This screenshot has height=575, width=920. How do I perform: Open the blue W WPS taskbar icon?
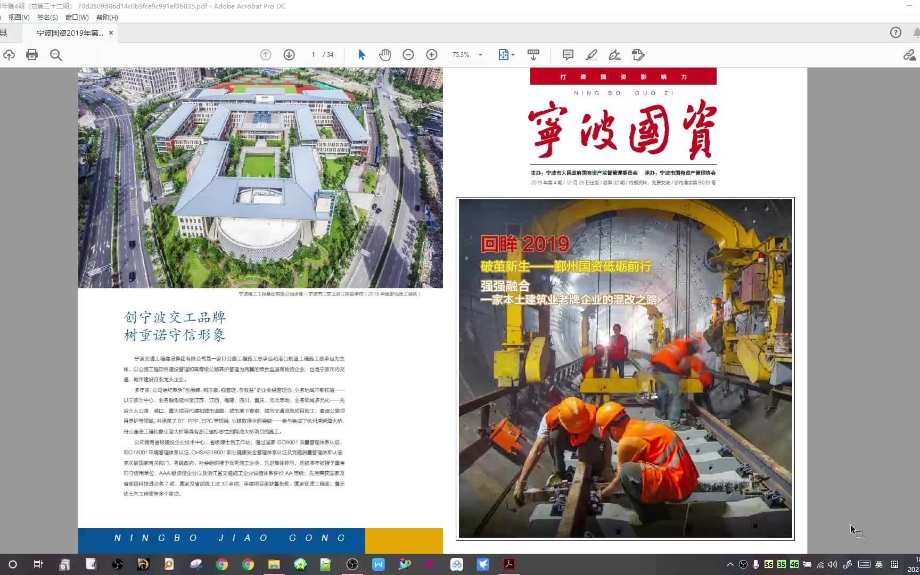click(379, 564)
